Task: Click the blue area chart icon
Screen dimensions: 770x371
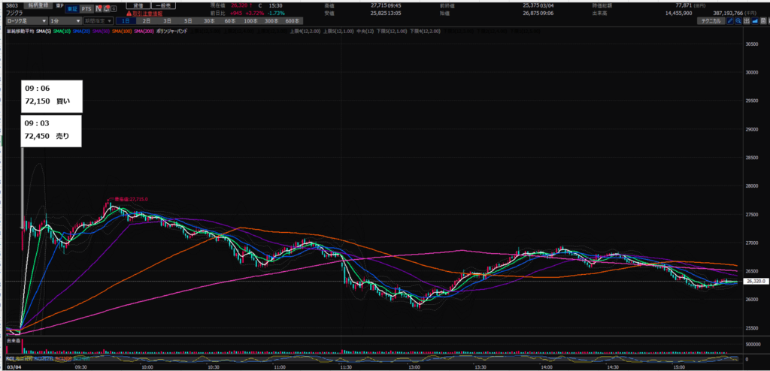Action: [756, 21]
